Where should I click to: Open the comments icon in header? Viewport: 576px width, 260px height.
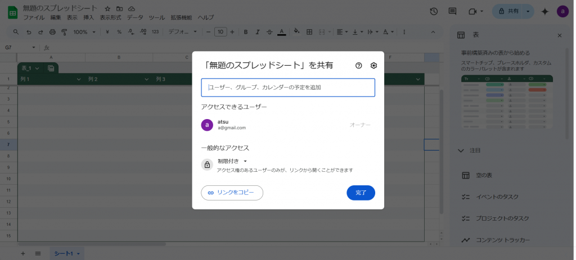pos(452,11)
